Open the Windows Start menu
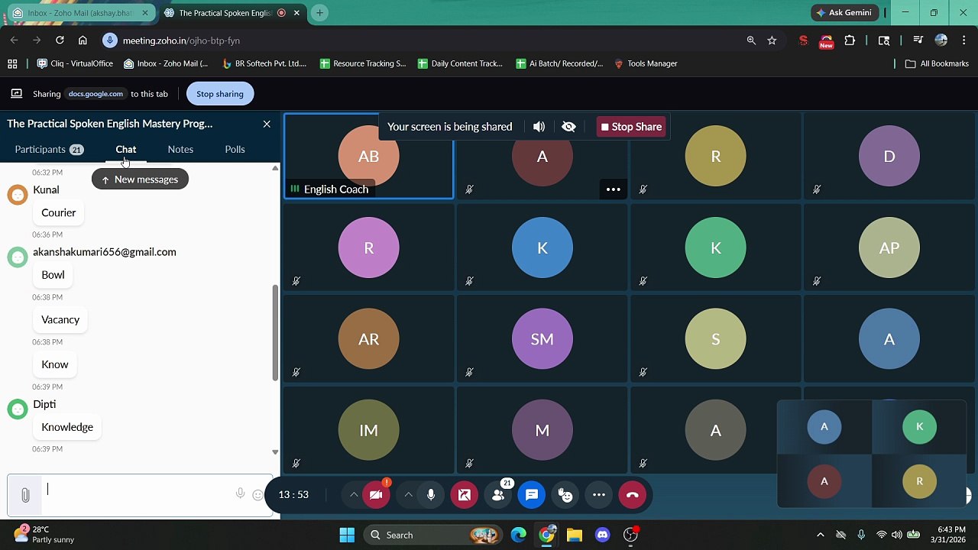The height and width of the screenshot is (550, 978). (347, 535)
